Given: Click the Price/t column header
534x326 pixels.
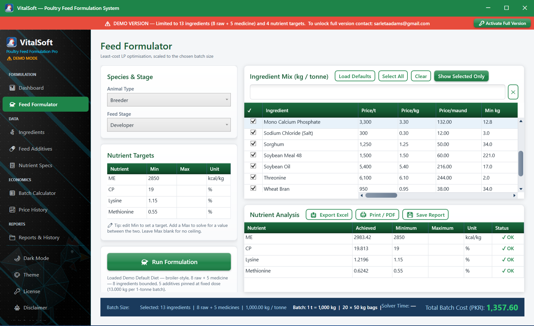Looking at the screenshot, I should point(378,110).
